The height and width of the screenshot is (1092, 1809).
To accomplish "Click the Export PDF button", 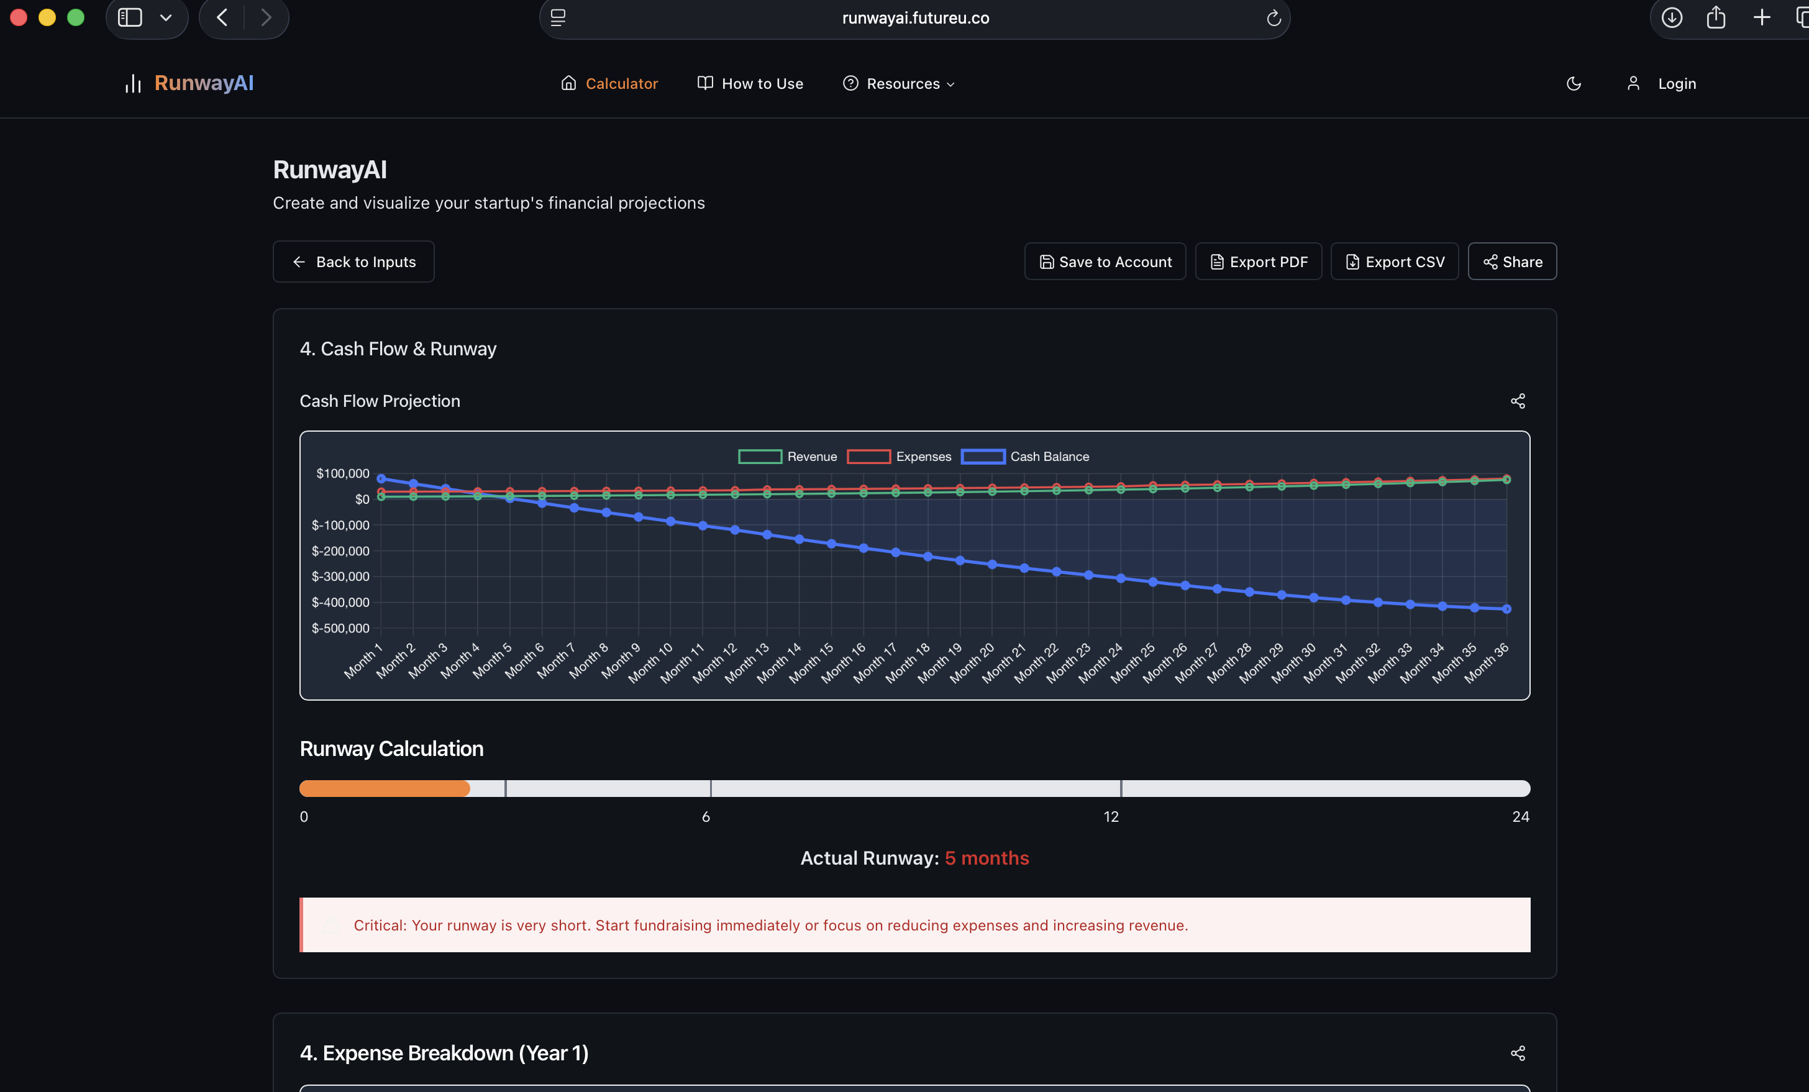I will (x=1257, y=262).
